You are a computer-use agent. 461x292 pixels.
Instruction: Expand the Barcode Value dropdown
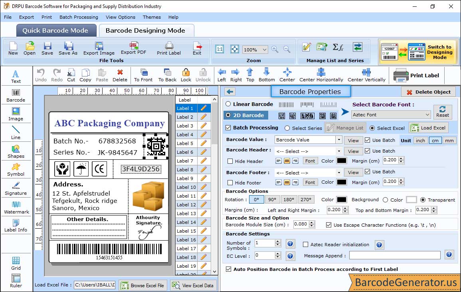(x=339, y=140)
